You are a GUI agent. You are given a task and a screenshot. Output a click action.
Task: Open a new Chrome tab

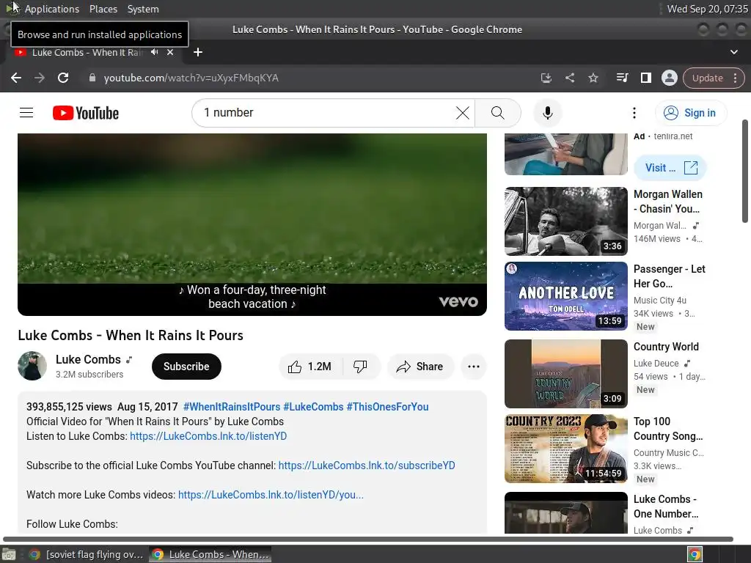(x=198, y=52)
